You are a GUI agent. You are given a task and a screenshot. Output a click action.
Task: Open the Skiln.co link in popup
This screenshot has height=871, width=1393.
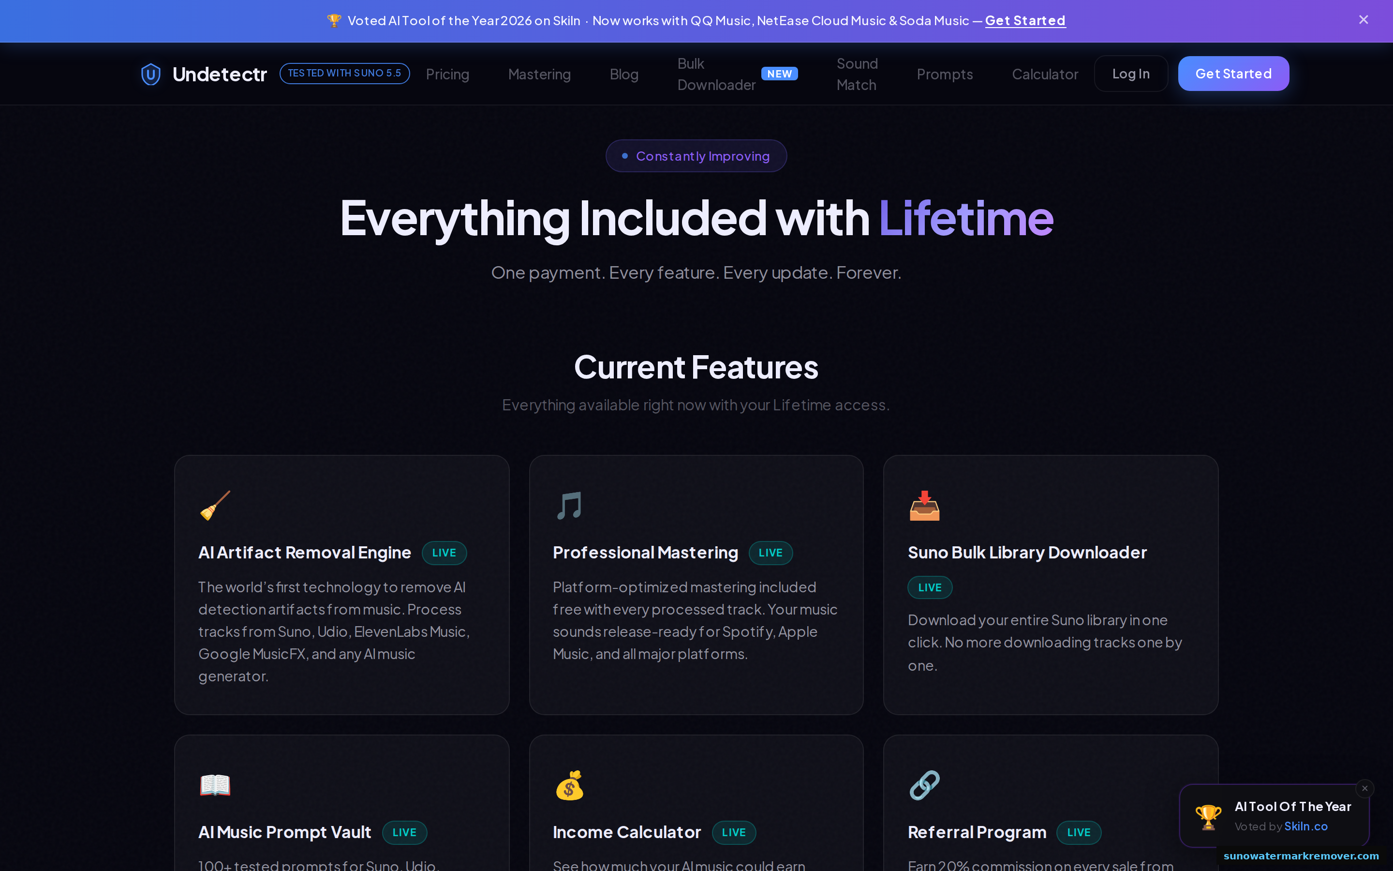[x=1305, y=826]
